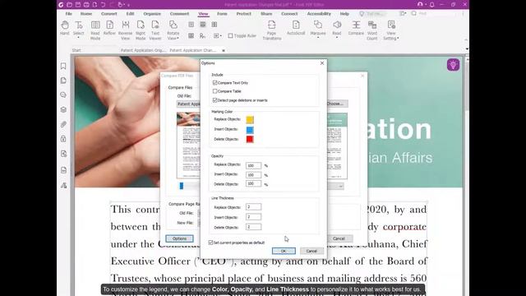This screenshot has width=526, height=296.
Task: Enable the Compare Table checkbox
Action: [215, 91]
